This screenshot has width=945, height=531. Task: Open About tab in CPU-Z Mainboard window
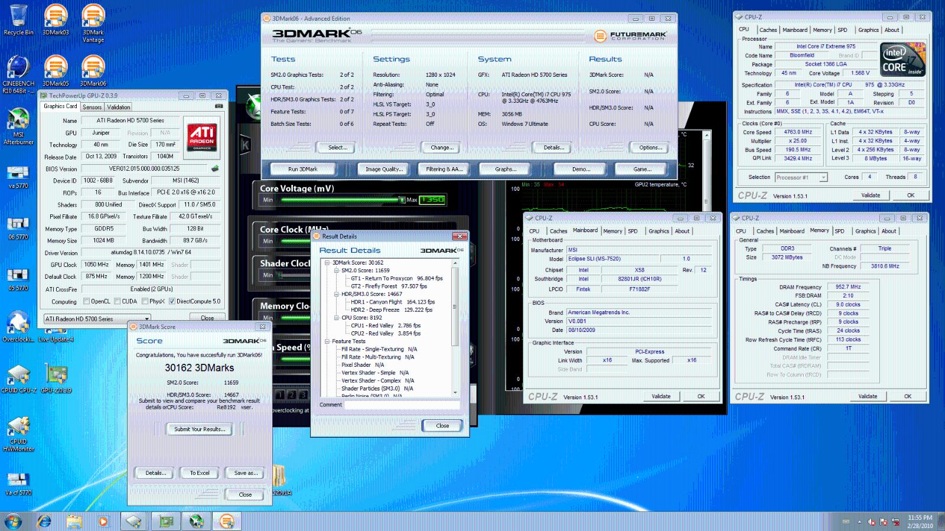[682, 231]
